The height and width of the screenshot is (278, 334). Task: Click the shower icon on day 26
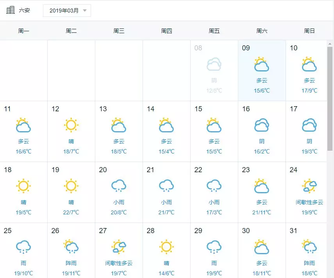coord(71,247)
